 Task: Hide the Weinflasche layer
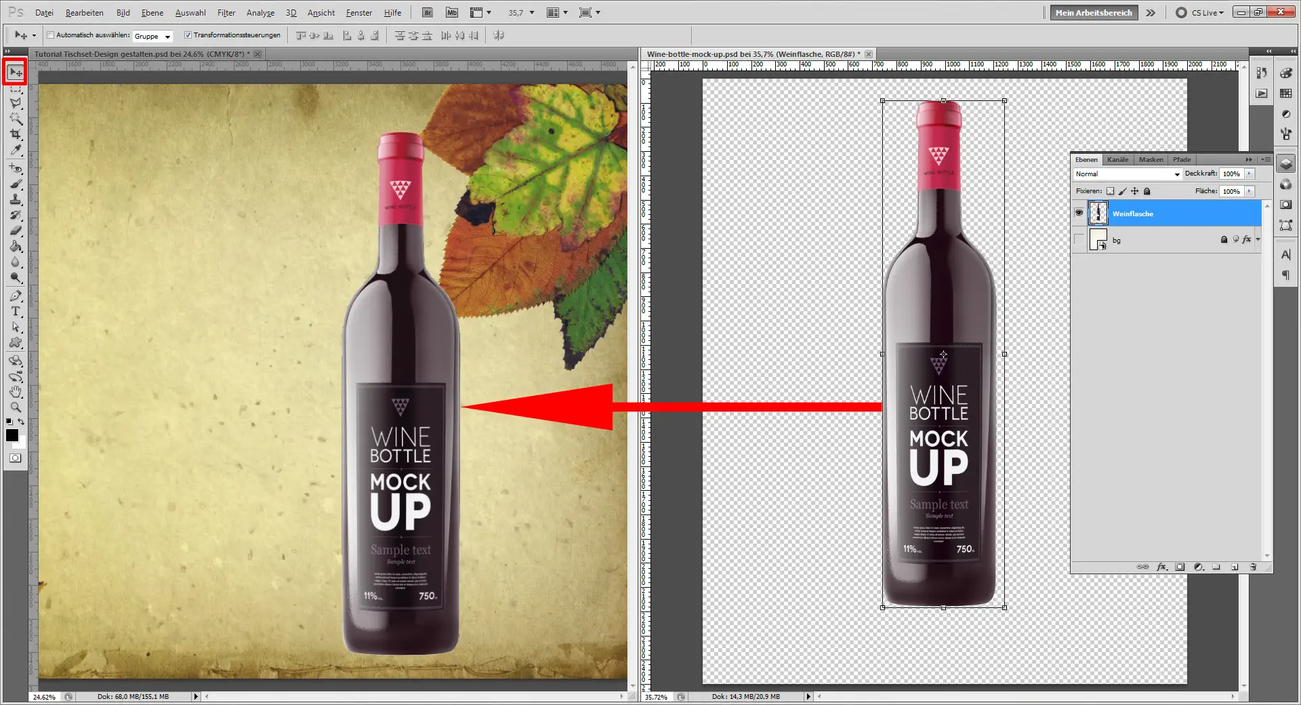[x=1078, y=214]
